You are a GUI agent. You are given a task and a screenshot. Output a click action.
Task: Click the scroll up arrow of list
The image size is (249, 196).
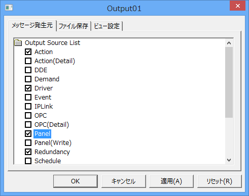pyautogui.click(x=229, y=43)
